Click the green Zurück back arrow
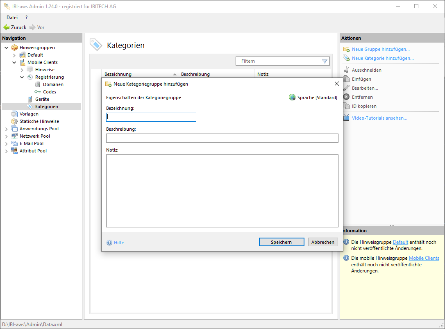This screenshot has width=445, height=329. [6, 27]
